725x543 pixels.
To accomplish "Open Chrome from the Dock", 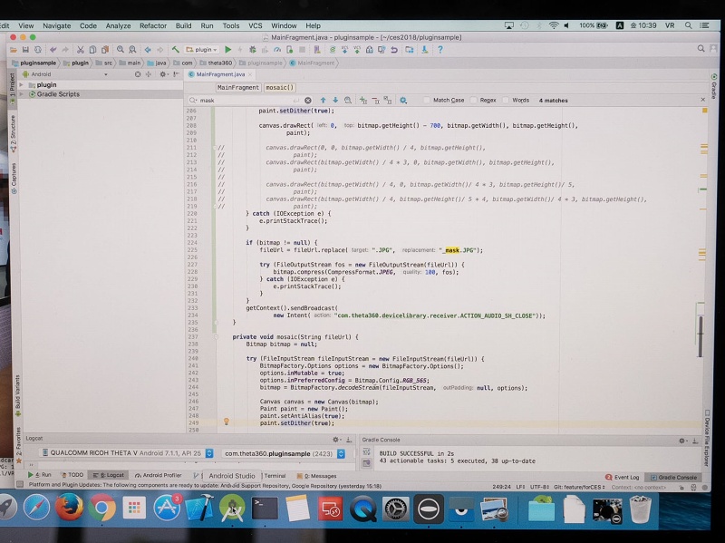I will 101,509.
